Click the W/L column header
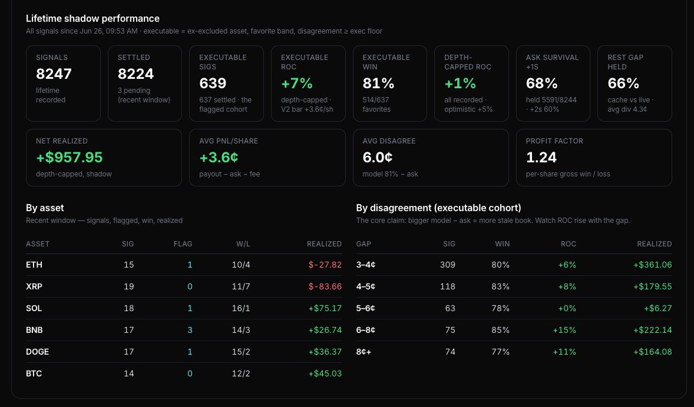Image resolution: width=694 pixels, height=407 pixels. point(243,244)
